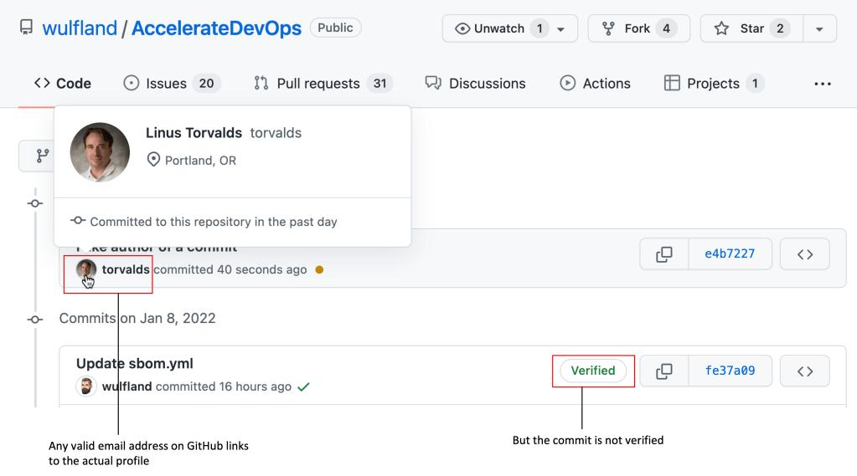The image size is (857, 476).
Task: Click the Portland, OR location text
Action: click(200, 161)
